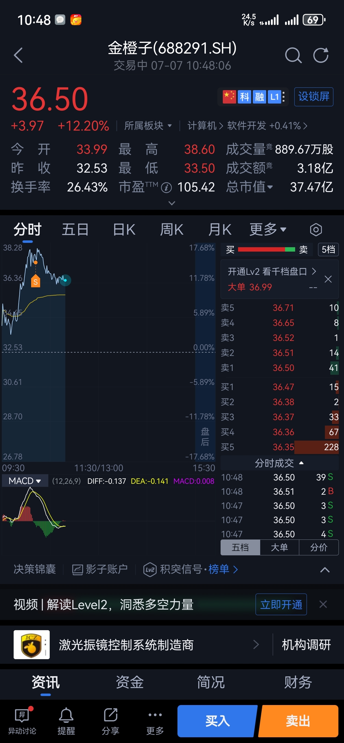Tap the blue 买入 button

pyautogui.click(x=218, y=721)
